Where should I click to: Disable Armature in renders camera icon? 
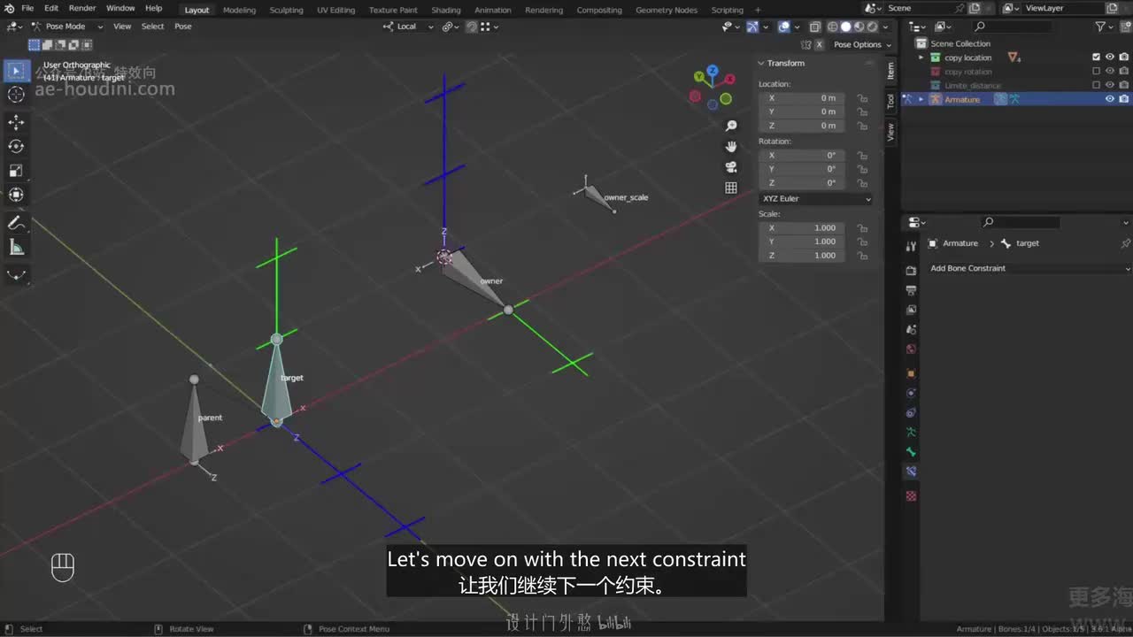point(1124,99)
